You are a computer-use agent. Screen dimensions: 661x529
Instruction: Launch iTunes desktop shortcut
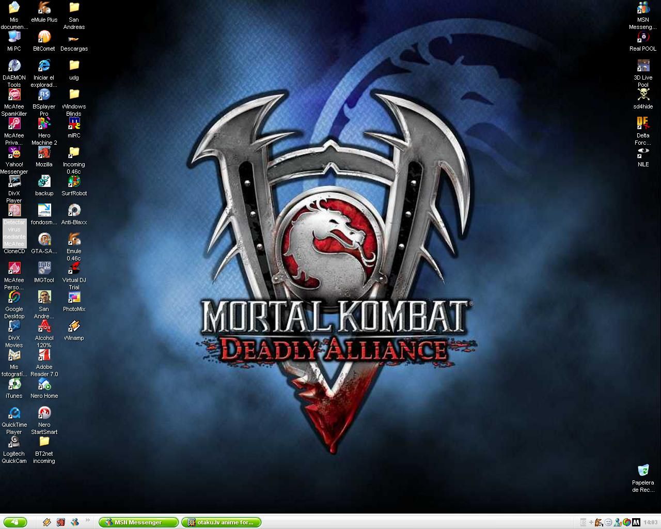(x=14, y=384)
